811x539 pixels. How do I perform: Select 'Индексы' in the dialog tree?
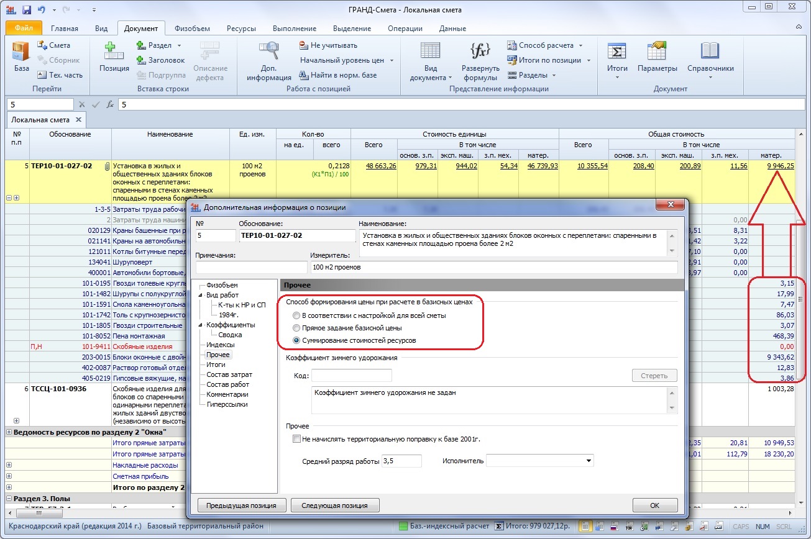220,345
